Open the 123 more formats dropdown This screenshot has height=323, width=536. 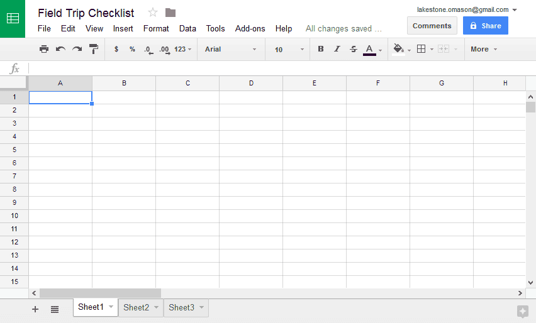coord(183,49)
